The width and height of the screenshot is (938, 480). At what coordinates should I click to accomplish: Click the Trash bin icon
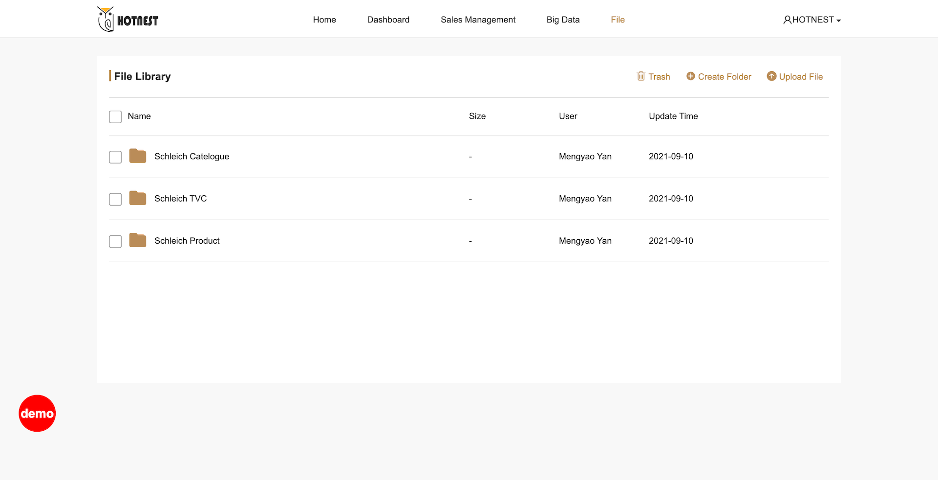(x=641, y=76)
